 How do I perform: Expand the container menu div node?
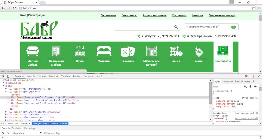pyautogui.click(x=6, y=115)
